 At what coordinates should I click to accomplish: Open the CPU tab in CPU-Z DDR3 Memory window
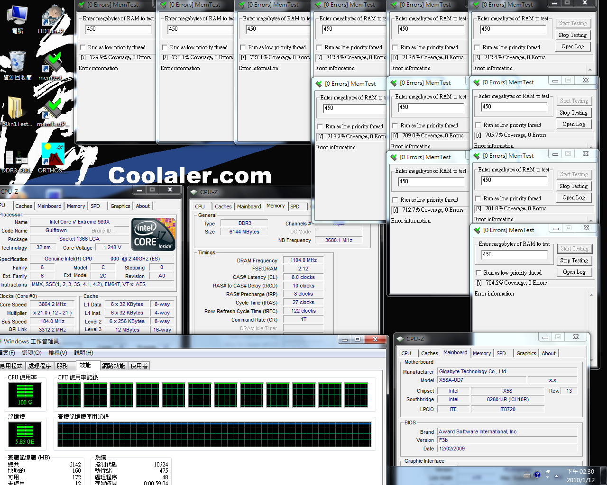(x=200, y=207)
